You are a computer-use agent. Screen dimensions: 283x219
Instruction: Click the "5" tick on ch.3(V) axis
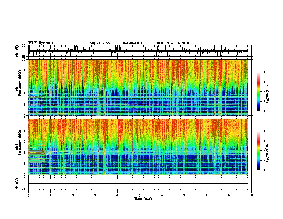click(x=25, y=178)
